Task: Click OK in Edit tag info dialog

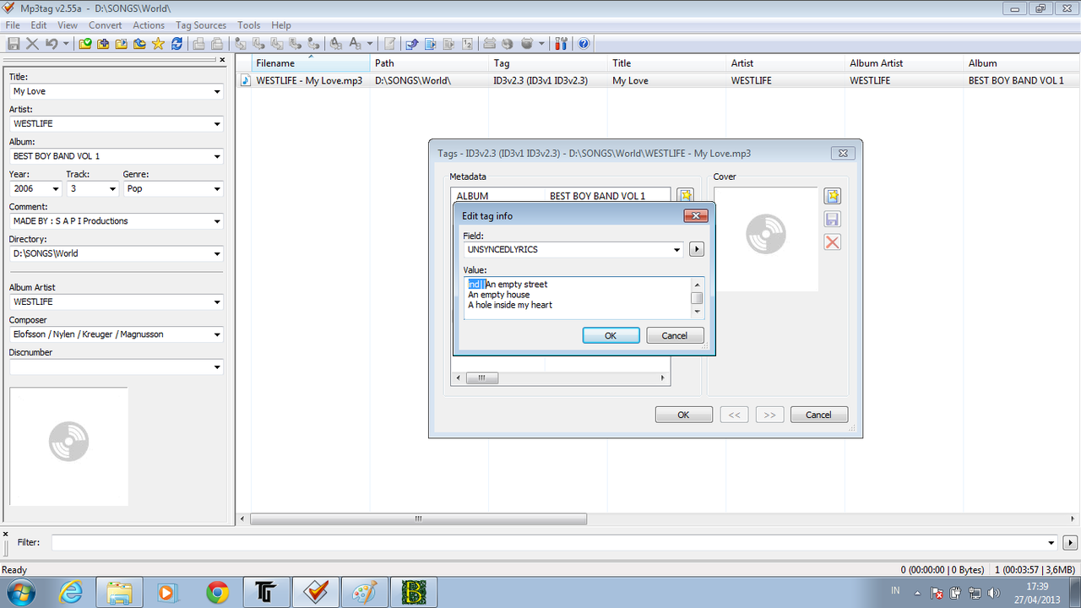Action: [x=611, y=335]
